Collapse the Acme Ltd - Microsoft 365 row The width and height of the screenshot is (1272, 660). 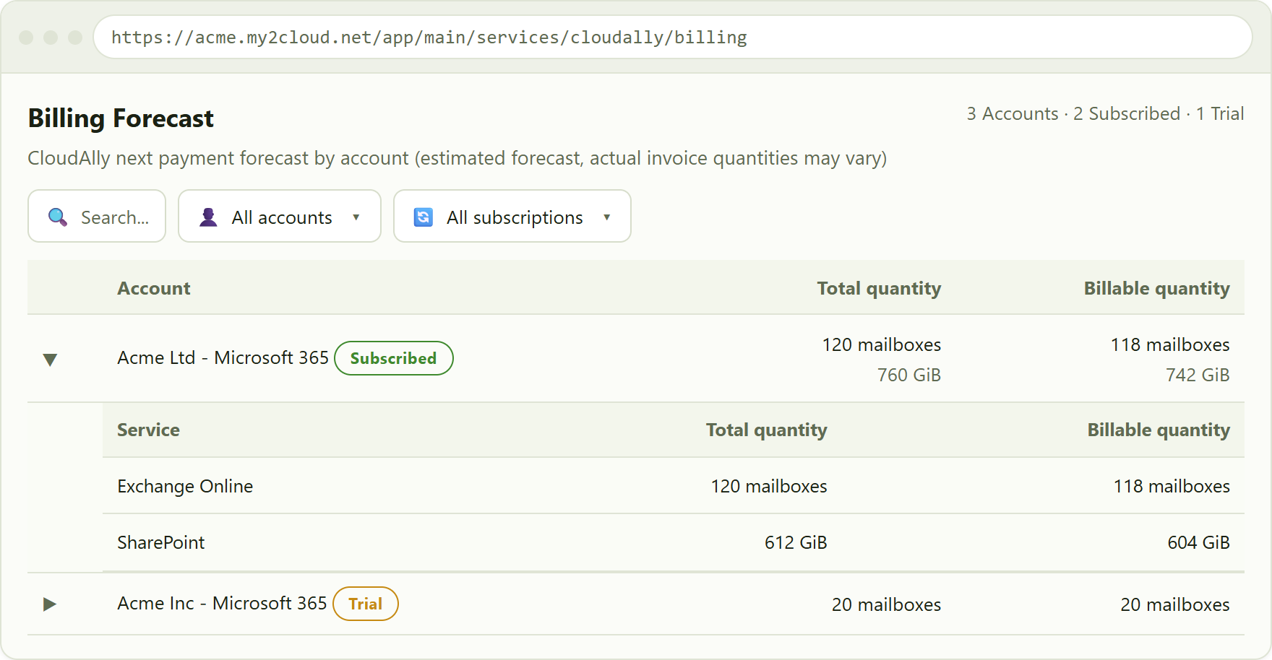pos(50,359)
